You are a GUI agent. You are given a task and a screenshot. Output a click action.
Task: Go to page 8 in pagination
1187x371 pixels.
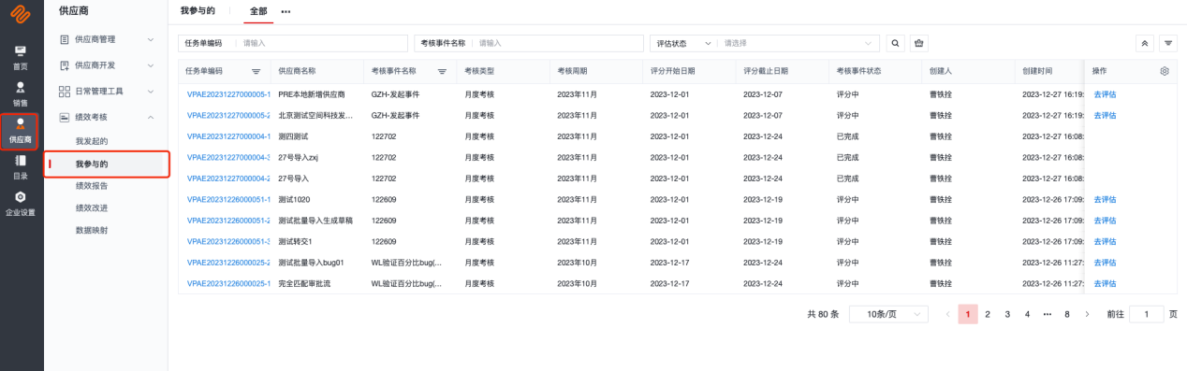pos(1067,314)
